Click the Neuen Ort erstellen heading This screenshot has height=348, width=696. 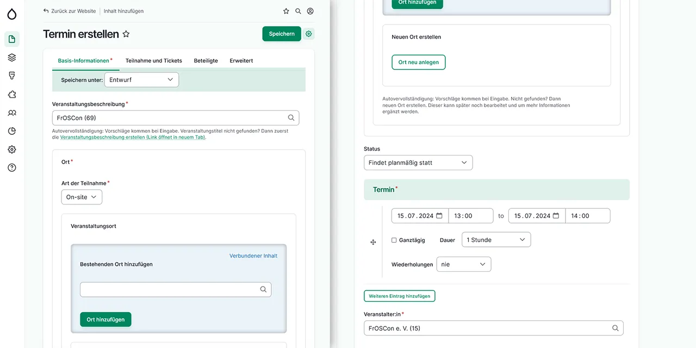[x=417, y=37]
